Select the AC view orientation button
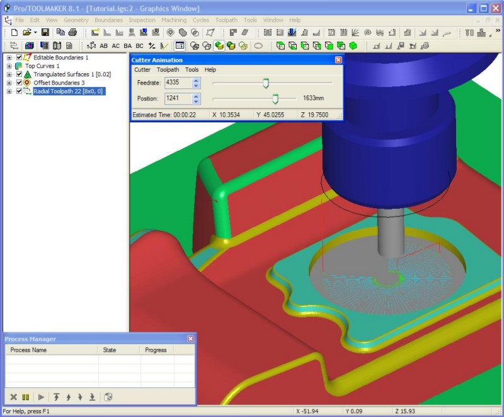 tap(116, 46)
